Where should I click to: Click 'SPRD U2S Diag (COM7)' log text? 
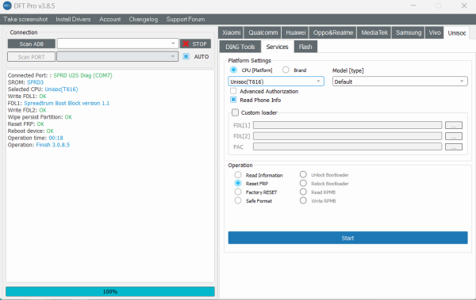point(83,75)
